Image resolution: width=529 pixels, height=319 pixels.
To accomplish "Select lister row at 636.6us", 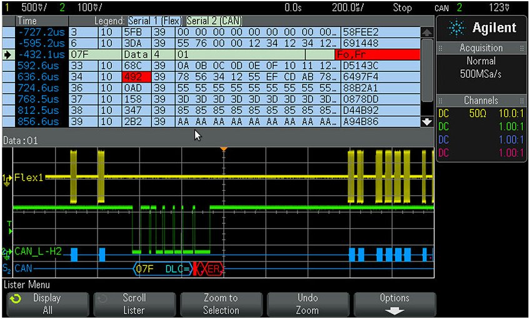I will coord(211,77).
